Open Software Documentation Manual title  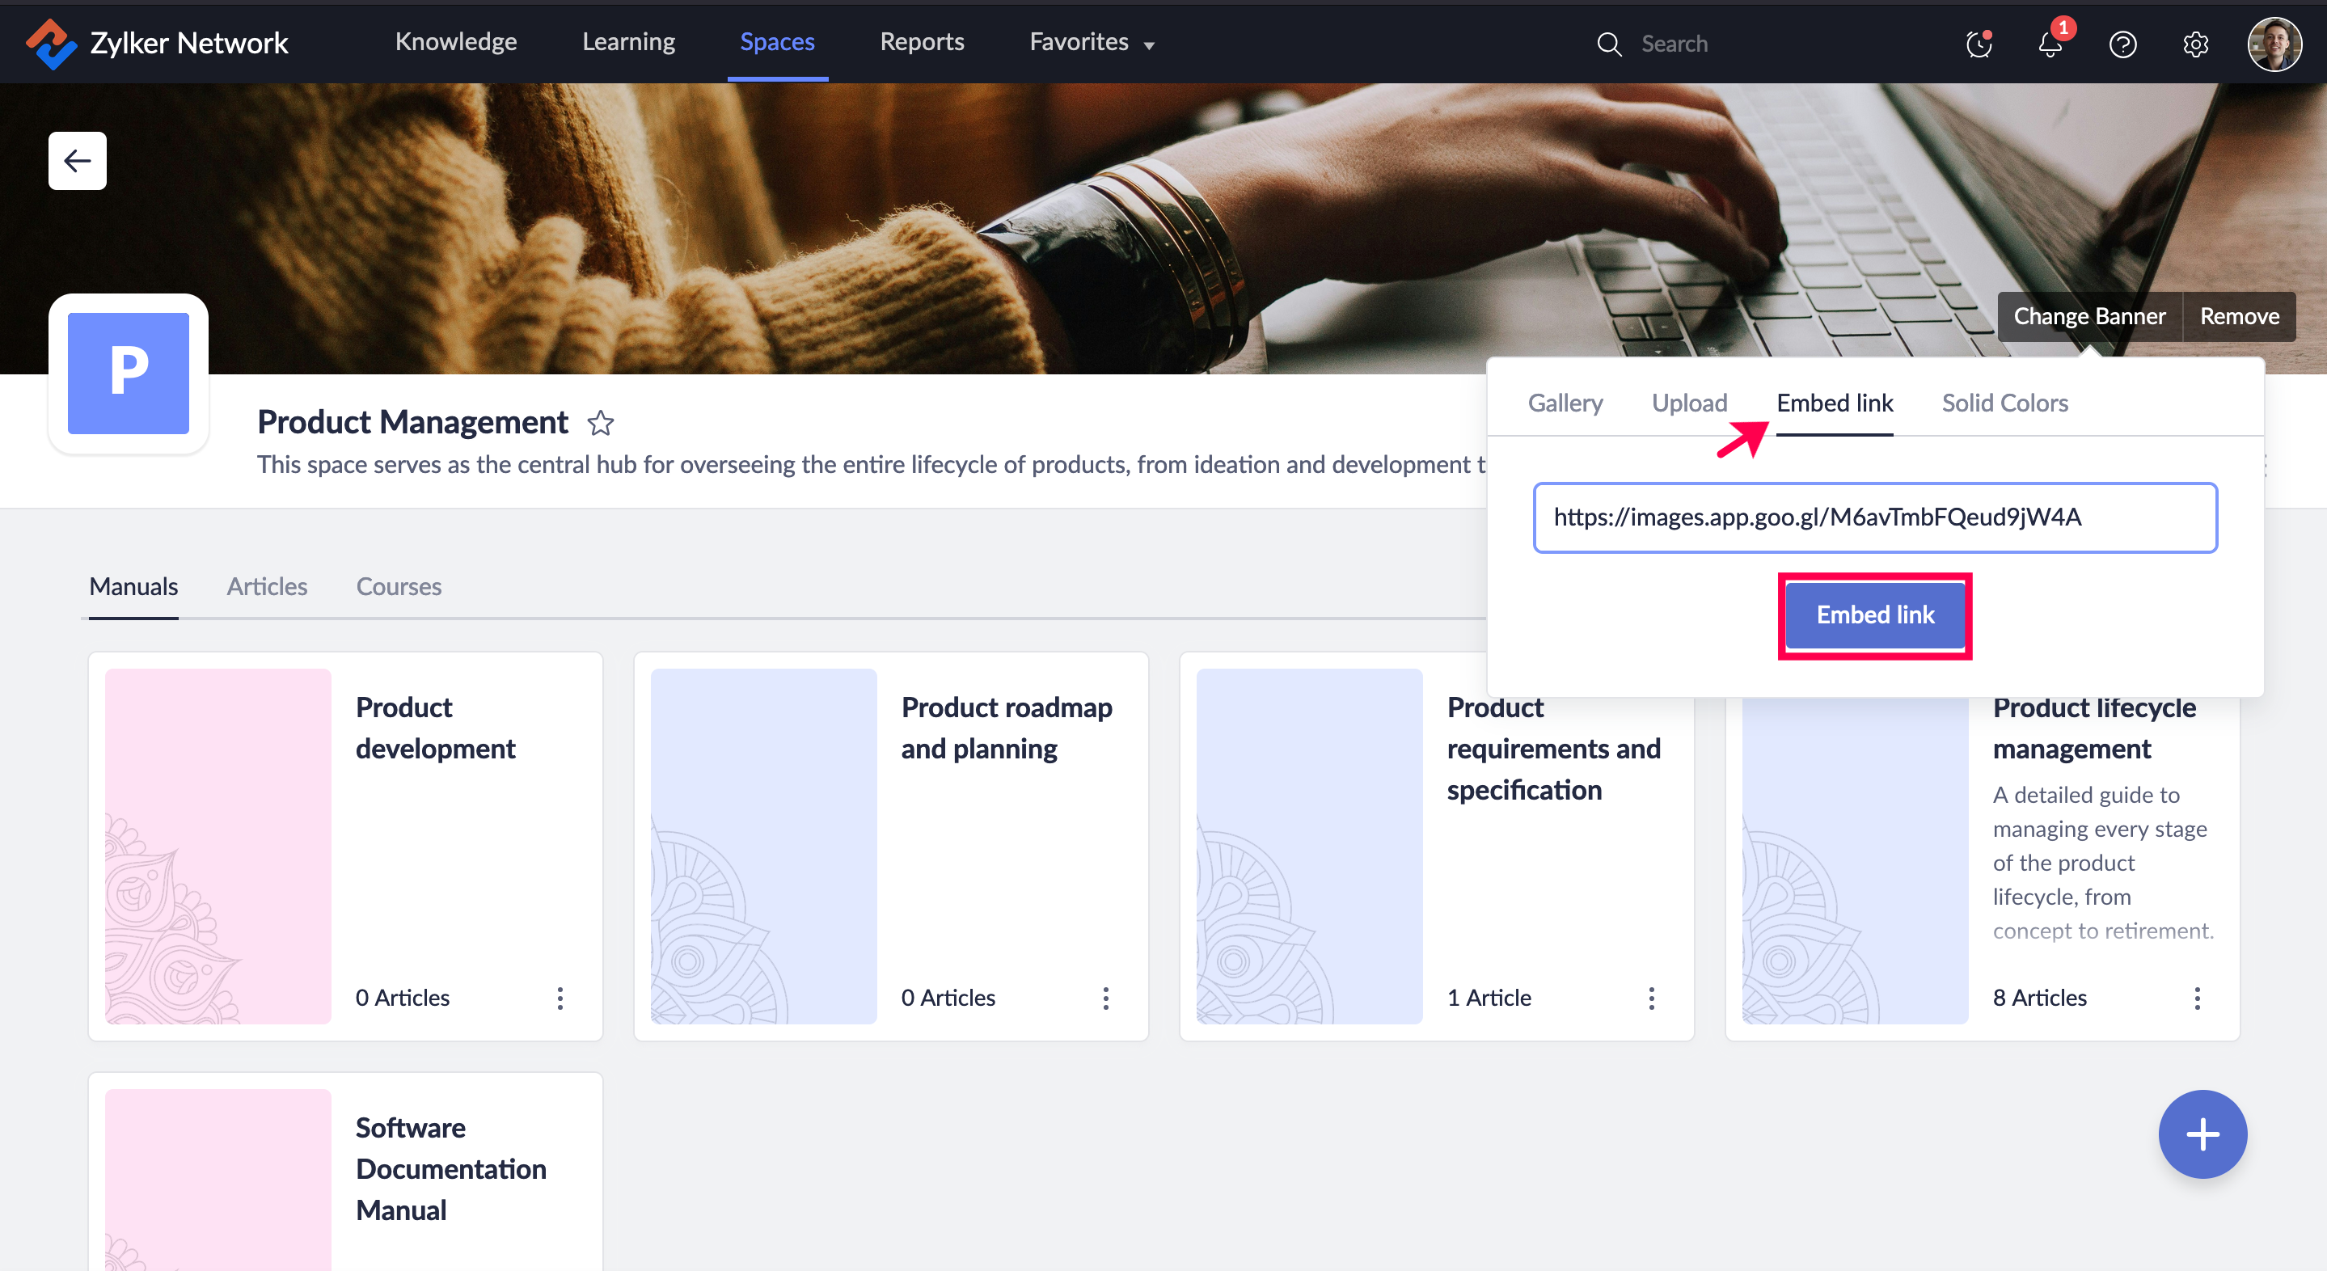451,1169
